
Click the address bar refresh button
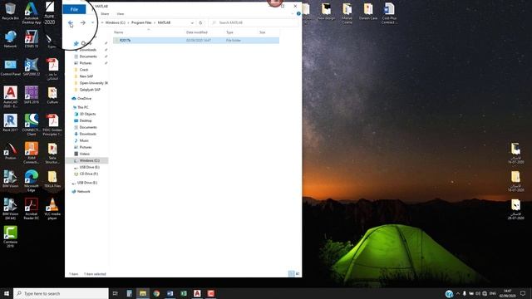(x=200, y=22)
